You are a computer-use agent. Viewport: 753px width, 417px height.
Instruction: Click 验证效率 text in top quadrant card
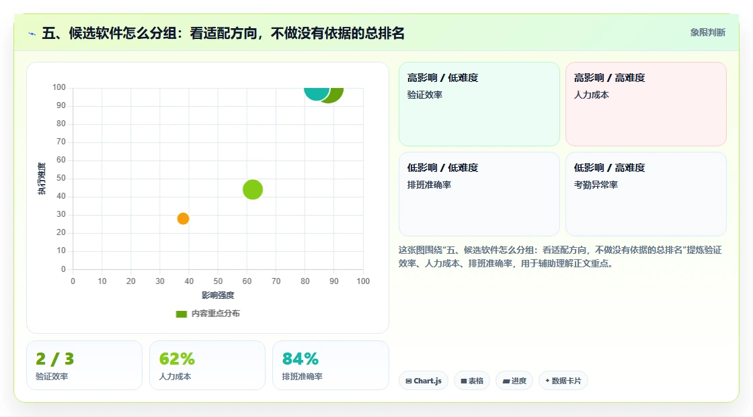click(425, 95)
